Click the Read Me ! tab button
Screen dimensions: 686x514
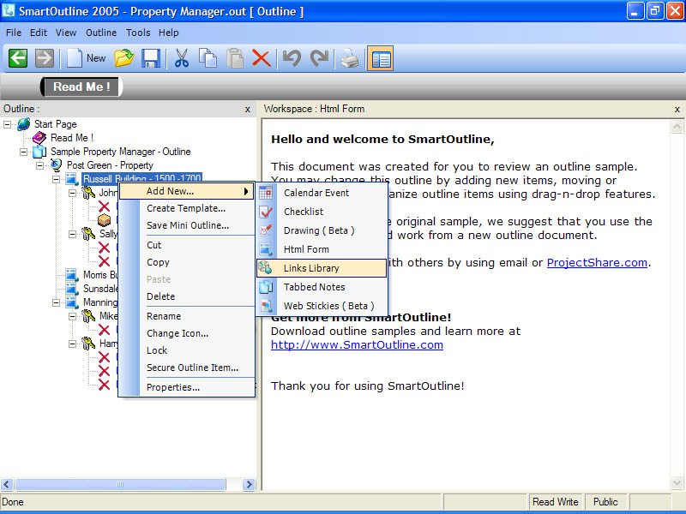[x=81, y=87]
